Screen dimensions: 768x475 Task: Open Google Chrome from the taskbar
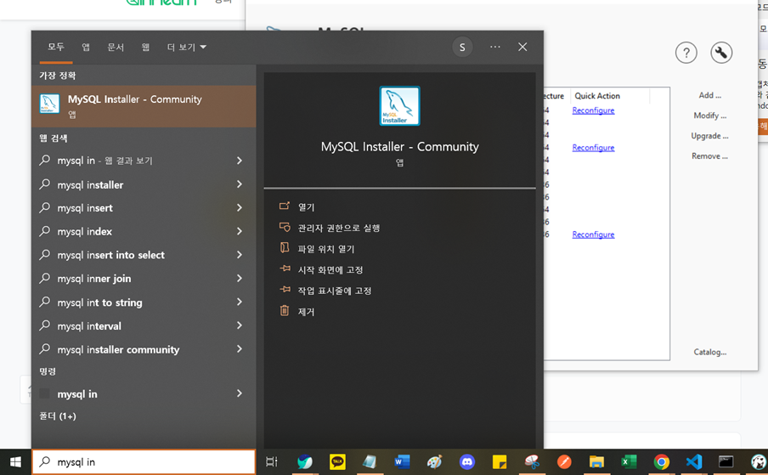(661, 461)
